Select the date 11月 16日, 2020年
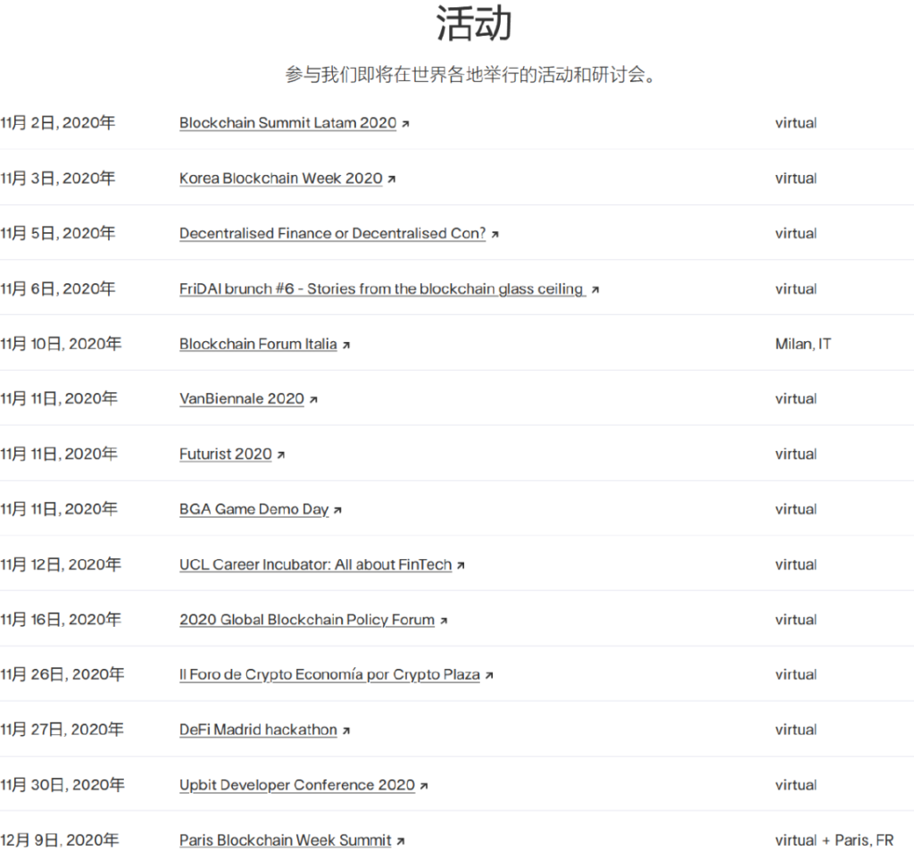914x859 pixels. pyautogui.click(x=61, y=620)
